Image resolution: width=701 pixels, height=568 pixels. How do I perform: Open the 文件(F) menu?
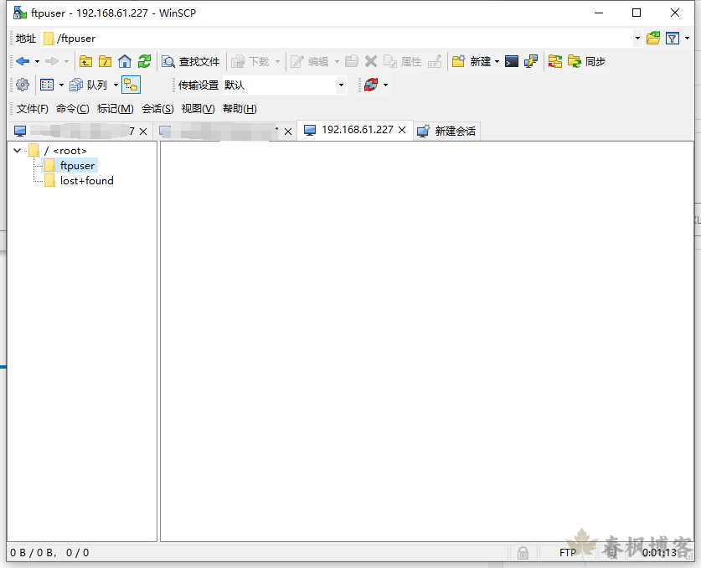tap(32, 109)
